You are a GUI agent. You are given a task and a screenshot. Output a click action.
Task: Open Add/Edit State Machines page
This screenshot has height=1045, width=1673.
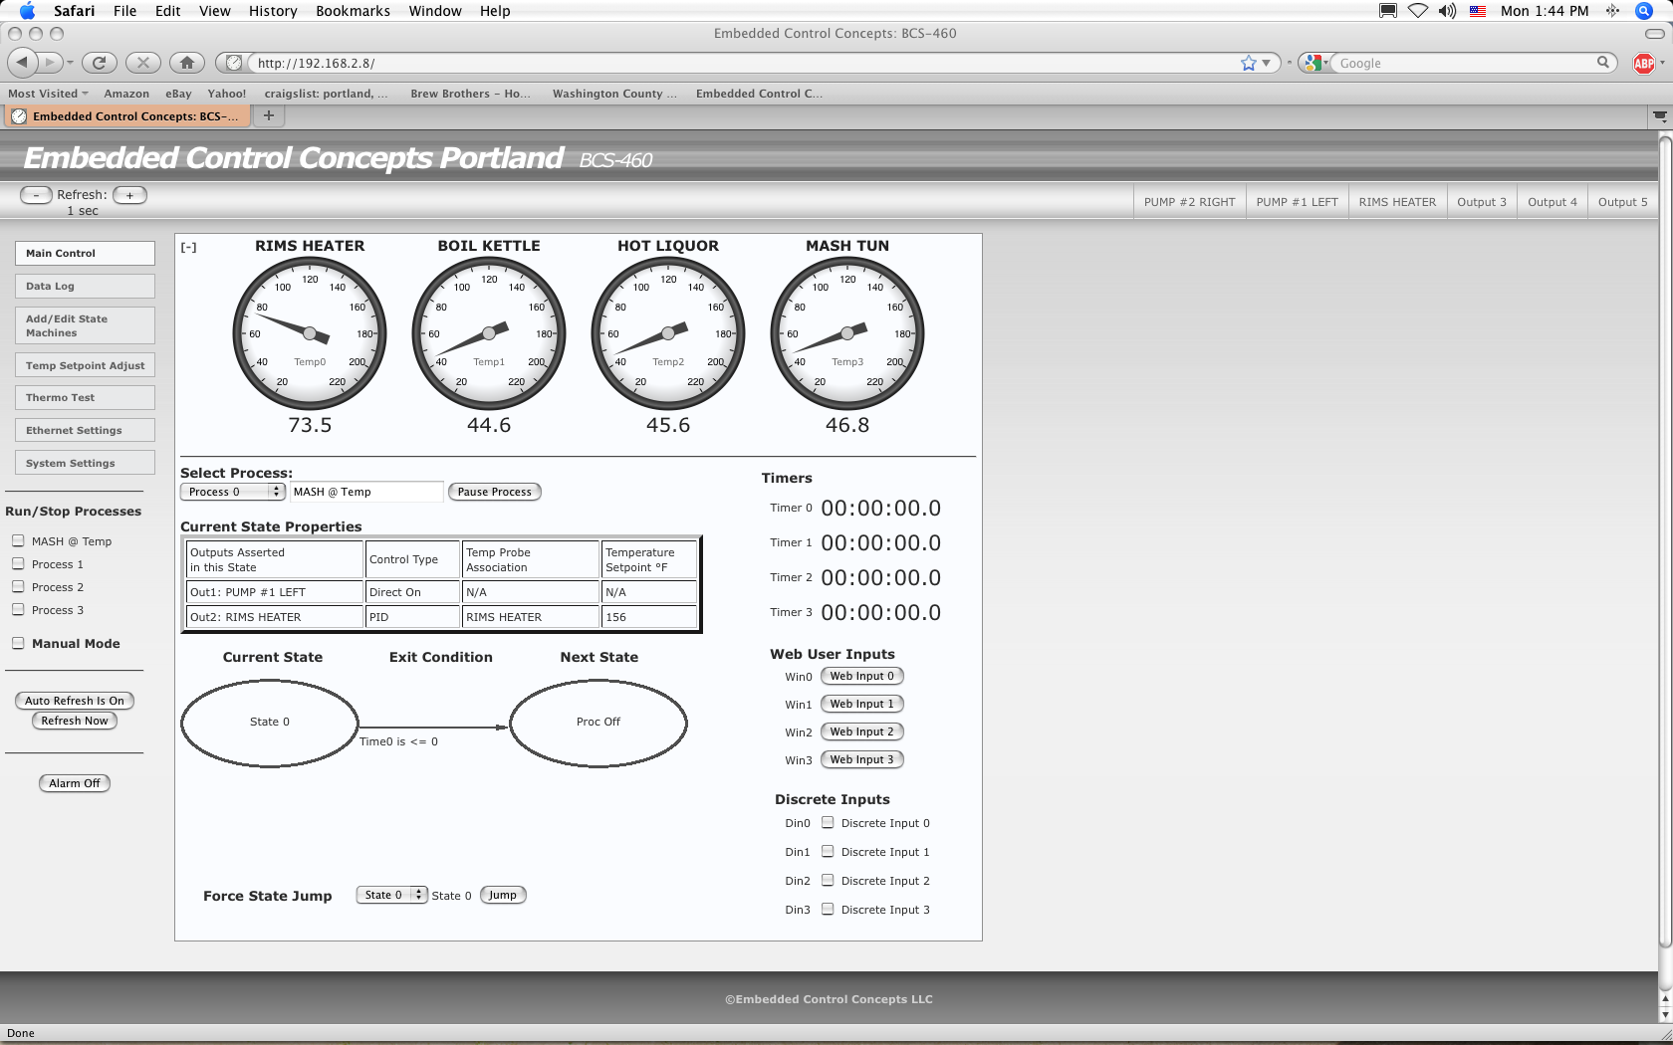point(85,325)
